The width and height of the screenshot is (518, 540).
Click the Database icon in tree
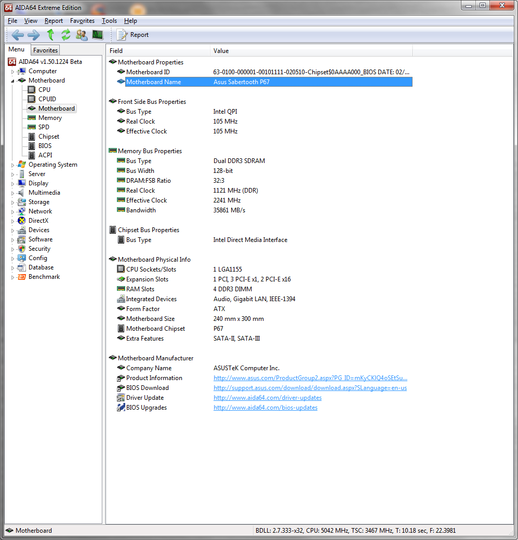coord(22,267)
